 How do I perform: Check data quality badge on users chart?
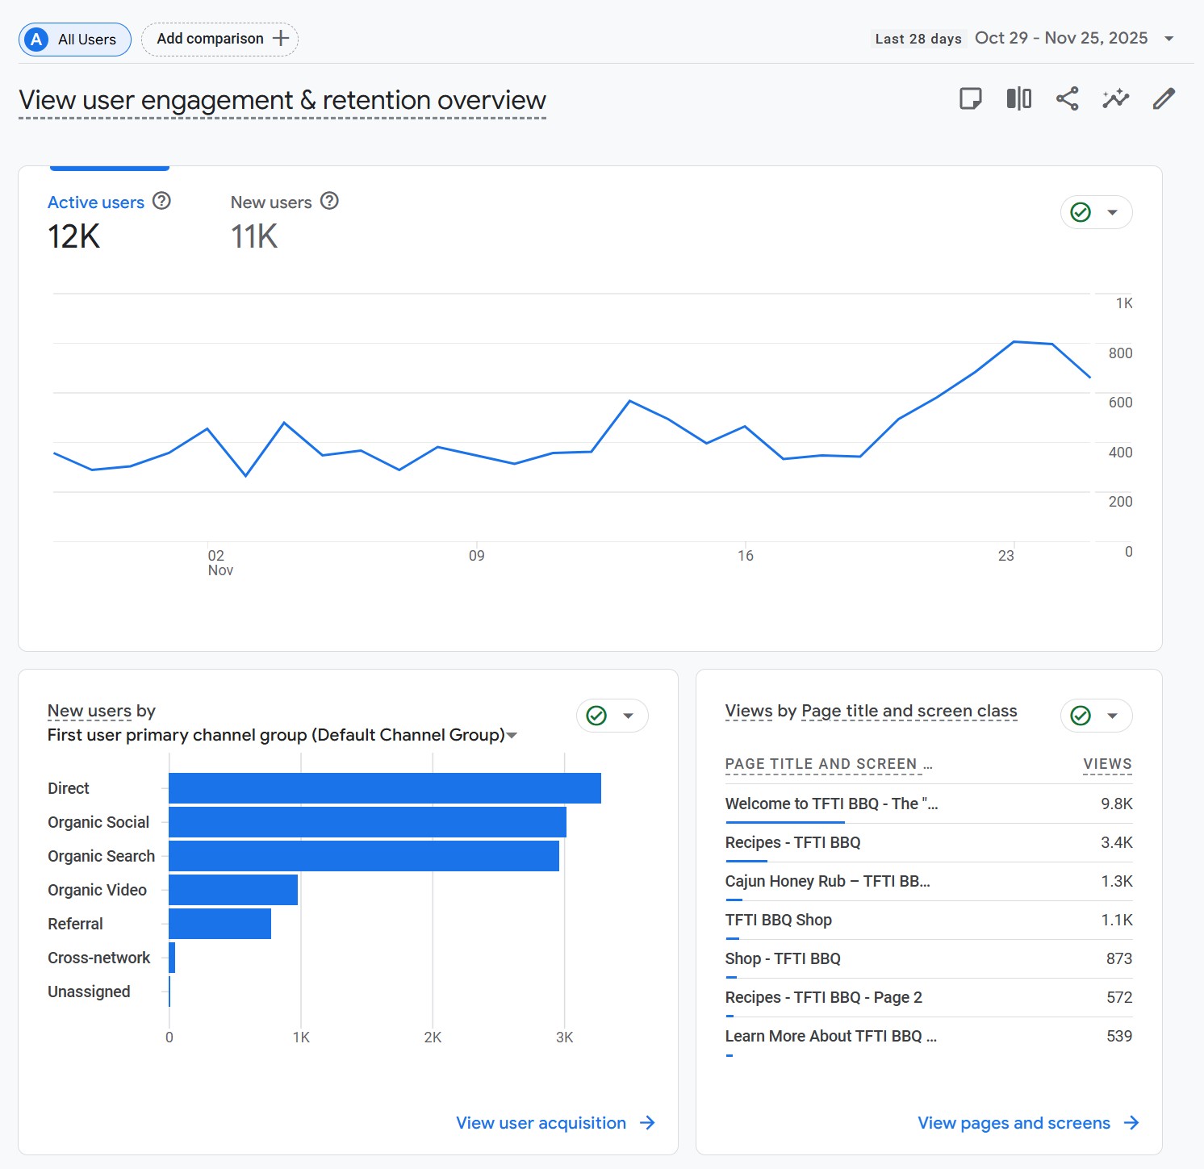point(1079,212)
